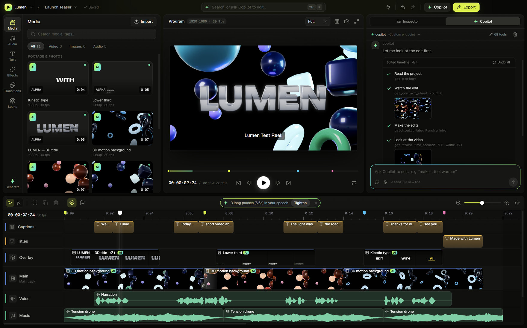Toggle the Captions track layers icon
This screenshot has height=328, width=527.
pos(12,227)
